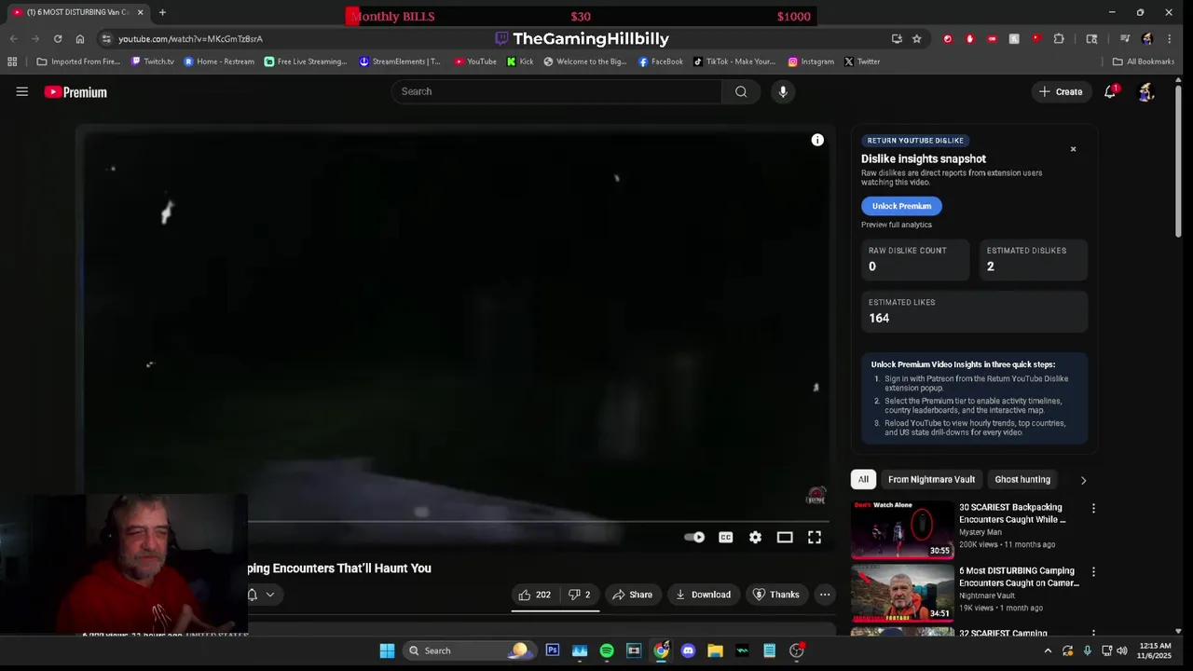Open 30 SCARIEST Backpacking video thumbnail
Viewport: 1193px width, 671px height.
[902, 529]
